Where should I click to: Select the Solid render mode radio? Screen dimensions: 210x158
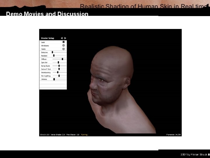point(64,42)
